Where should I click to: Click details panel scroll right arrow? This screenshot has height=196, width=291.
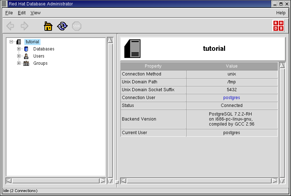pos(275,181)
